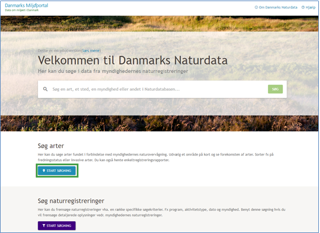This screenshot has height=233, width=320.
Task: Select the 'Søg arter' heading
Action: click(51, 146)
